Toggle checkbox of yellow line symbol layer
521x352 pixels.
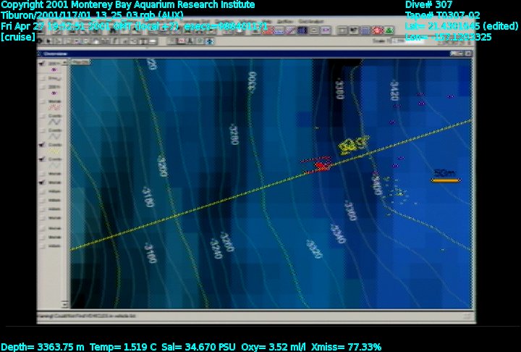tap(42, 145)
